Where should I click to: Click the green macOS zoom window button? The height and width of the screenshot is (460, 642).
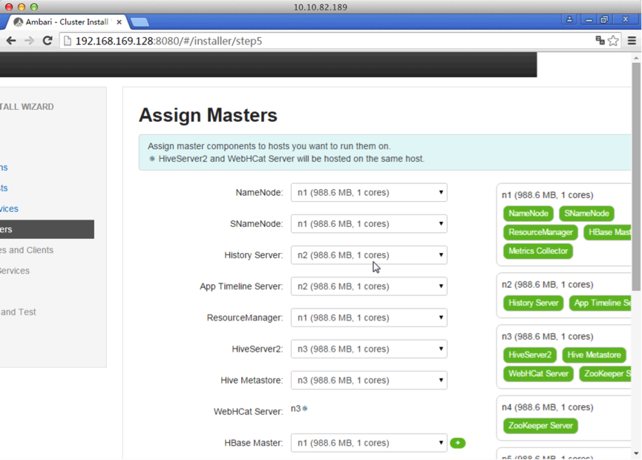pos(34,7)
